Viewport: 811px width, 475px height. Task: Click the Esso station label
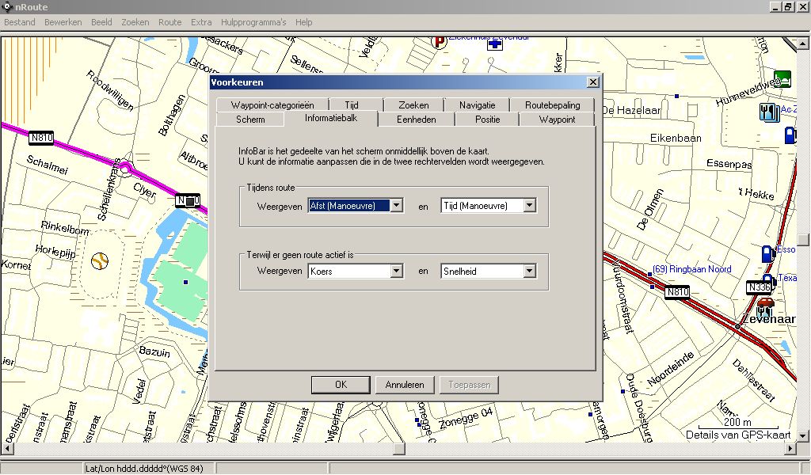[x=786, y=249]
